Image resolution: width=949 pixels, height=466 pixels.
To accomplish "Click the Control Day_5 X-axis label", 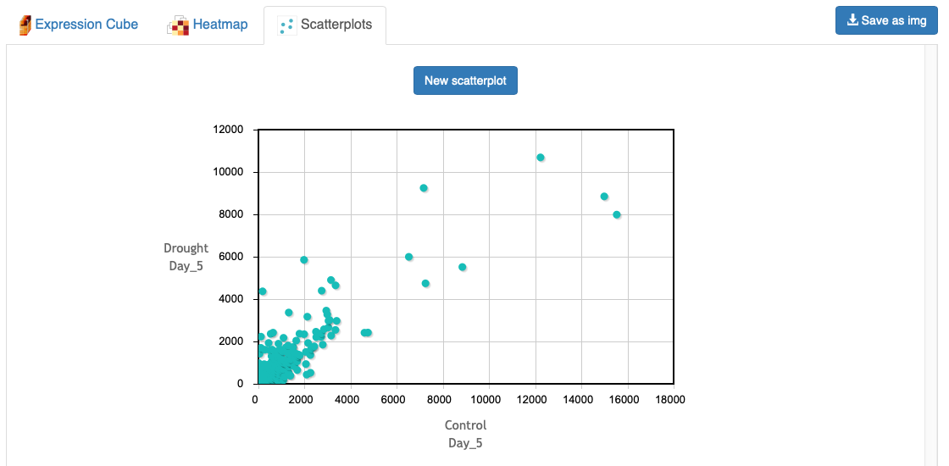I will click(x=465, y=434).
